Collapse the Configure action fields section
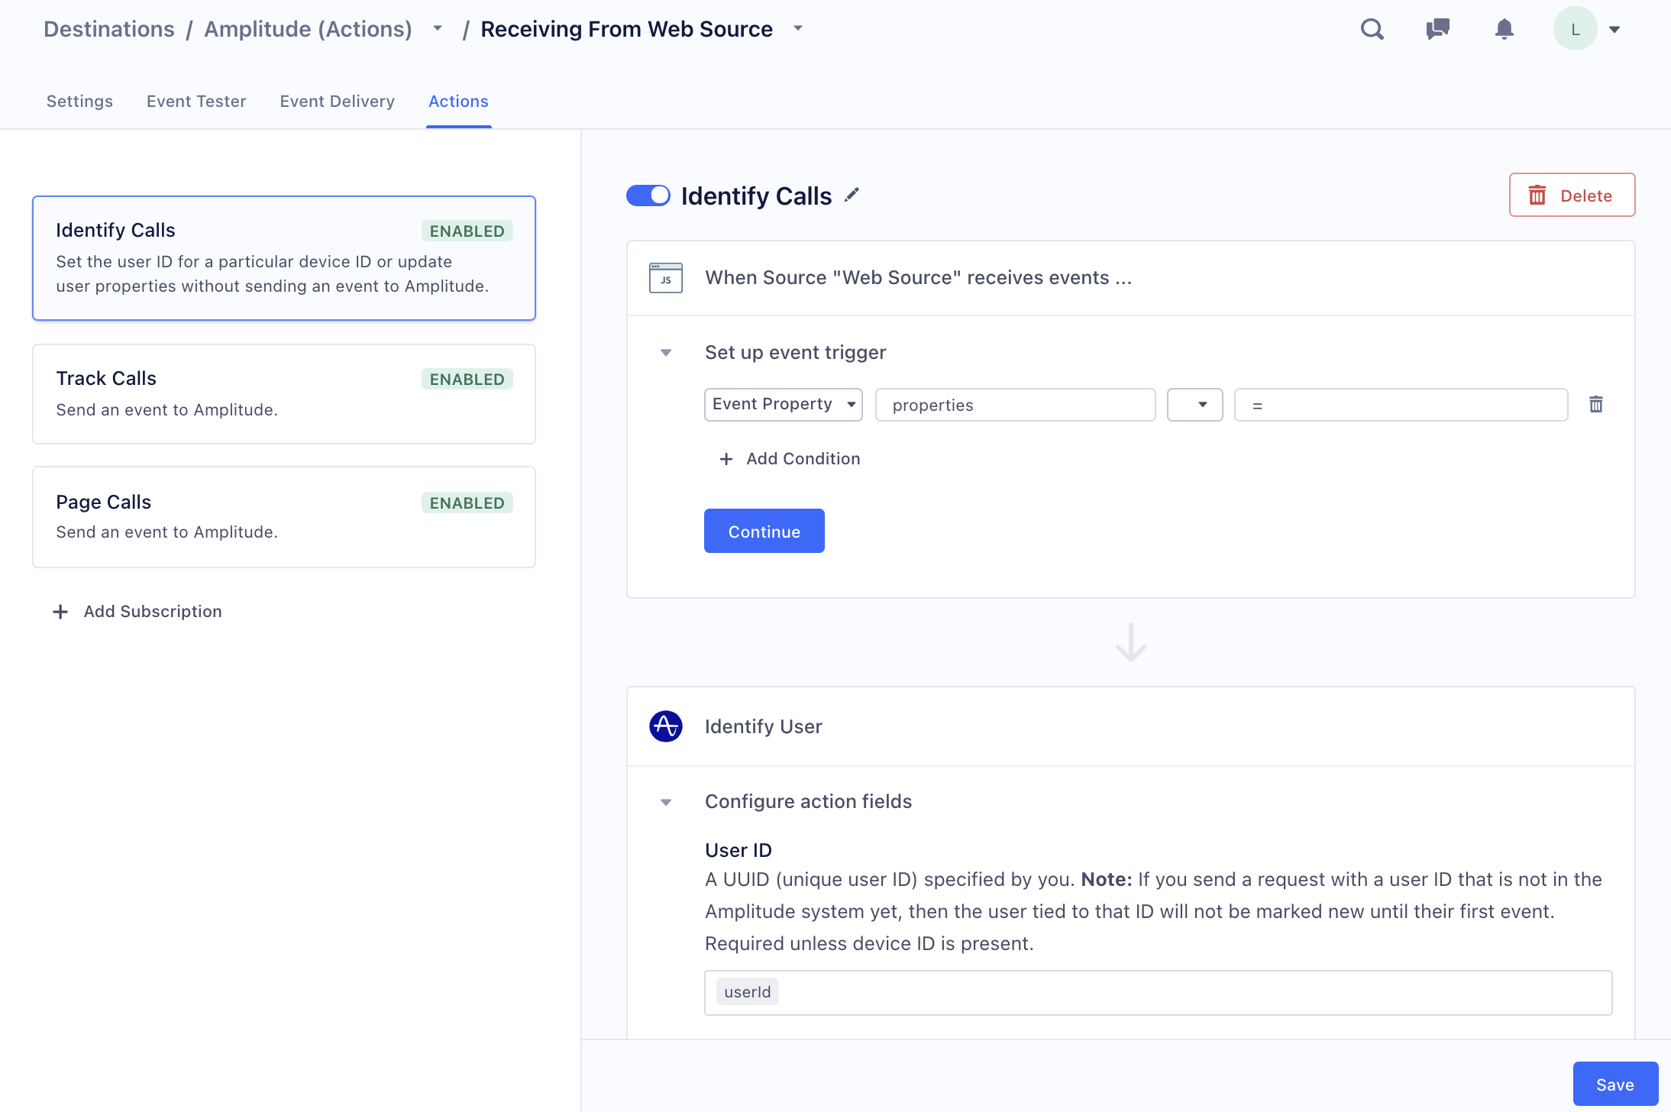This screenshot has width=1671, height=1112. [666, 802]
